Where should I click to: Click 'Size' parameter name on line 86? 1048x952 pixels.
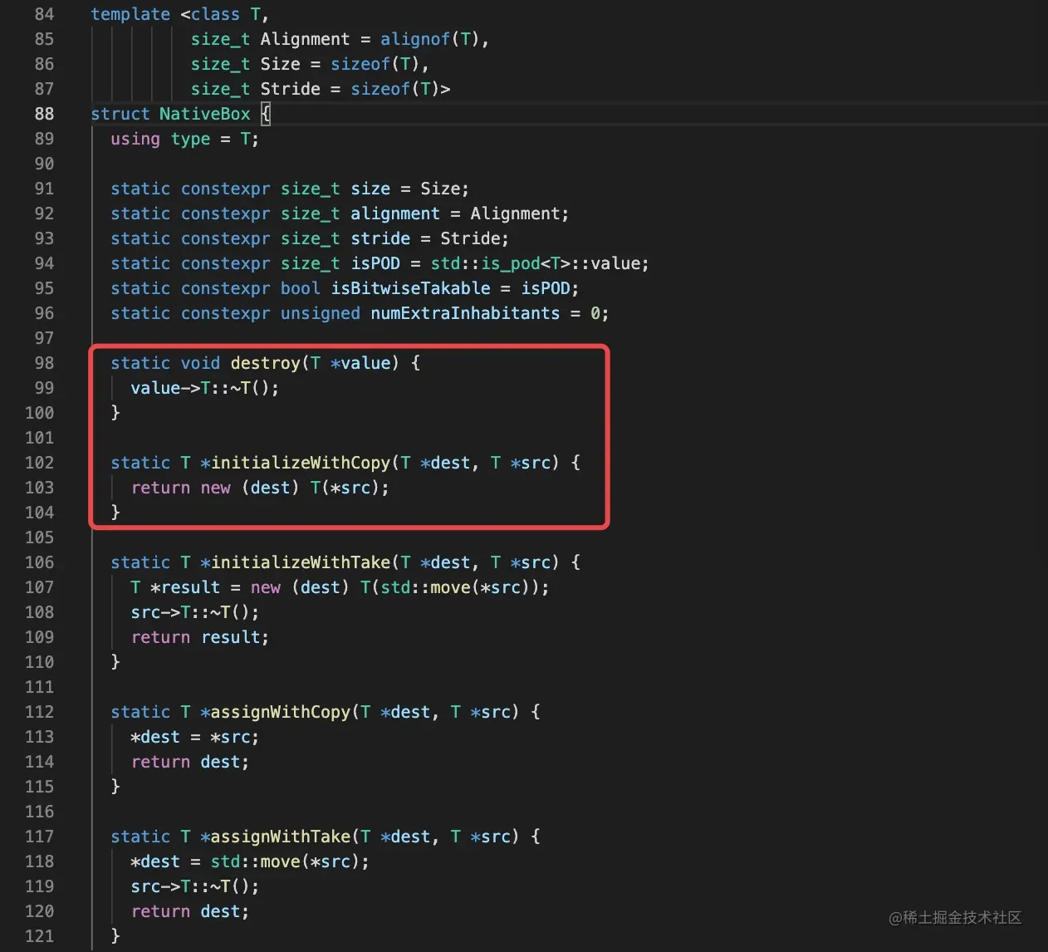click(x=281, y=64)
